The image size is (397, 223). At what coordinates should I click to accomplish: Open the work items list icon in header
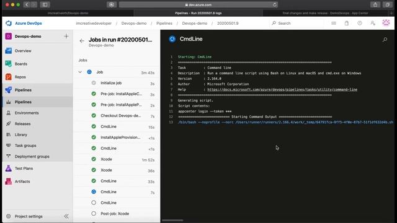(x=334, y=24)
